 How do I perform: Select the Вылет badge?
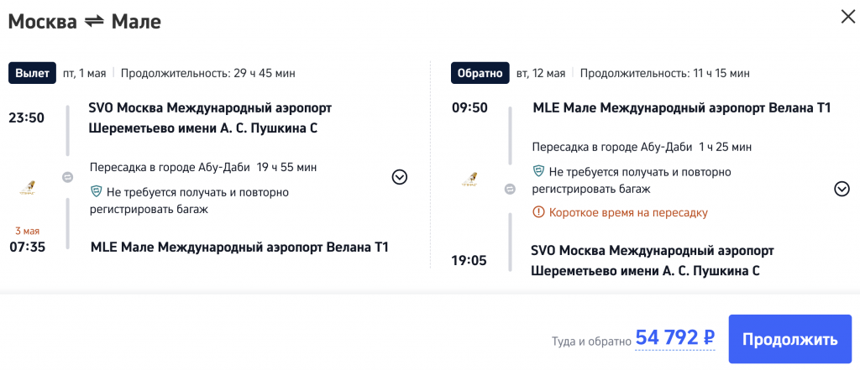pyautogui.click(x=32, y=73)
